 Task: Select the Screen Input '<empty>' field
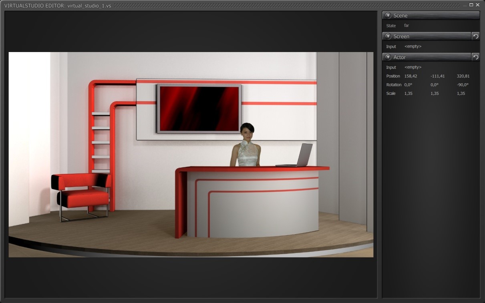pos(413,46)
